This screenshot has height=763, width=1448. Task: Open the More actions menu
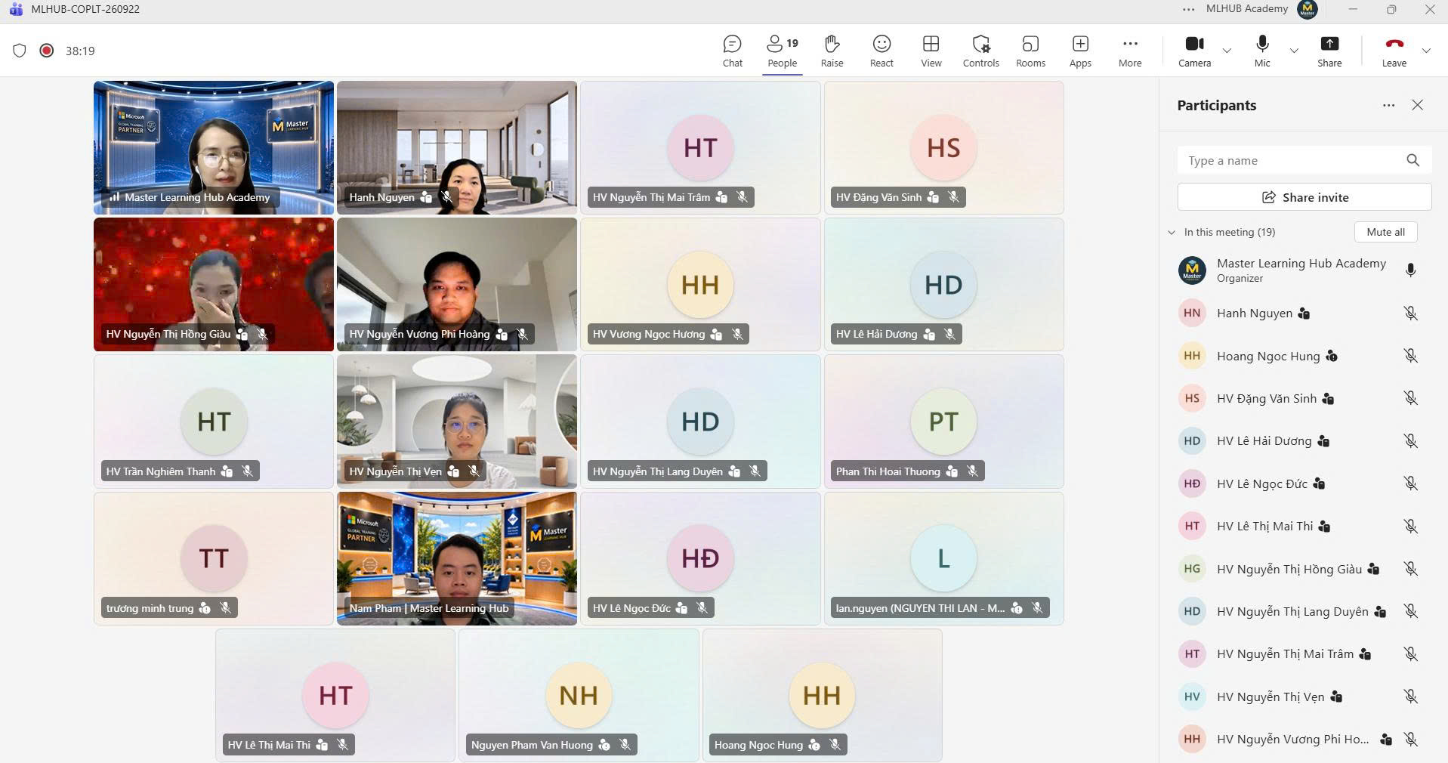[x=1130, y=51]
